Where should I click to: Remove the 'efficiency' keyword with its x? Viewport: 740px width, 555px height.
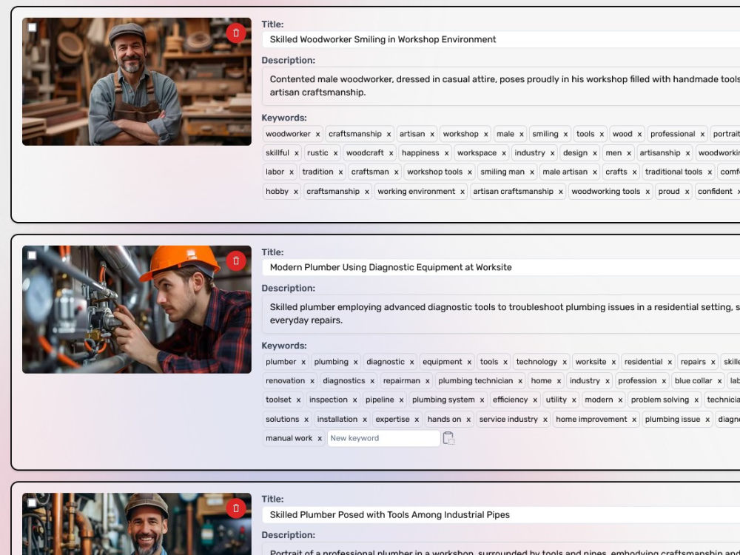pos(535,400)
